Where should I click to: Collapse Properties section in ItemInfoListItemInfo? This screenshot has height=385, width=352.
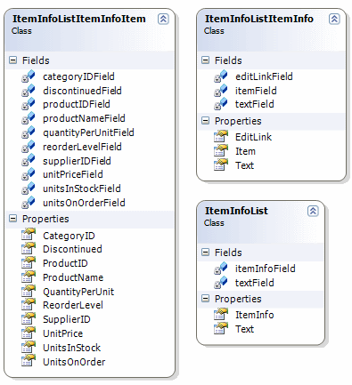205,121
